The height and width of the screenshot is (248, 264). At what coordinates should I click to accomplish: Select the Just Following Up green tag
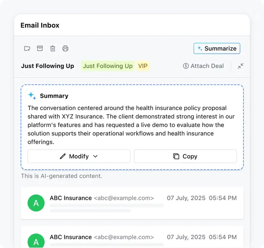[108, 66]
